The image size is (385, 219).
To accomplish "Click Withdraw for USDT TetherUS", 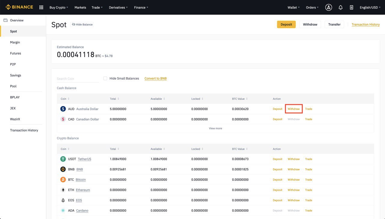I will tap(294, 159).
